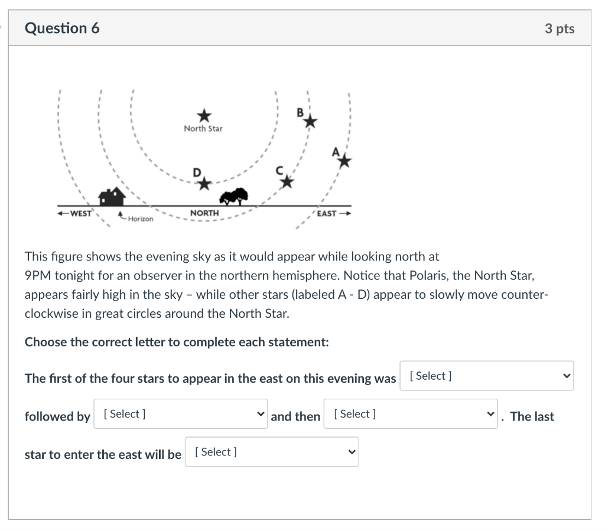Open the first-star-to-appear dropdown
The image size is (605, 531).
(x=487, y=376)
